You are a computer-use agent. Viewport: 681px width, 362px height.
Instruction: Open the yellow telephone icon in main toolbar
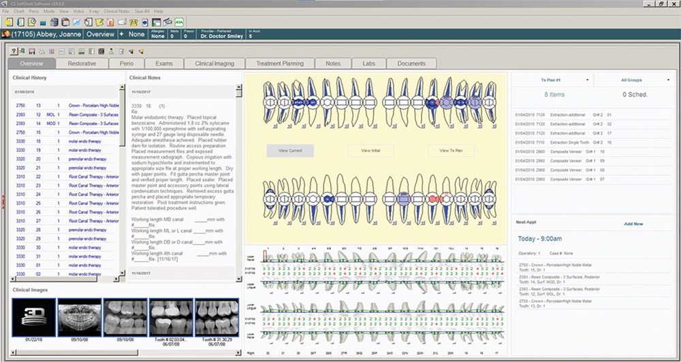133,22
